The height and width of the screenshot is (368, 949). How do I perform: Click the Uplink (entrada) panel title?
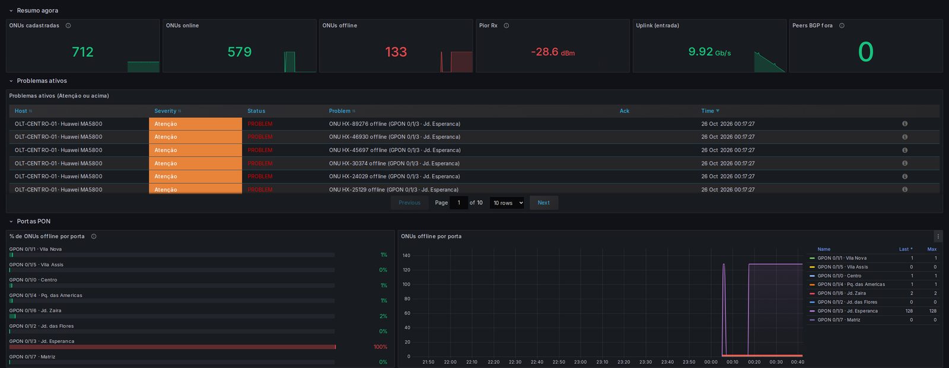[657, 25]
